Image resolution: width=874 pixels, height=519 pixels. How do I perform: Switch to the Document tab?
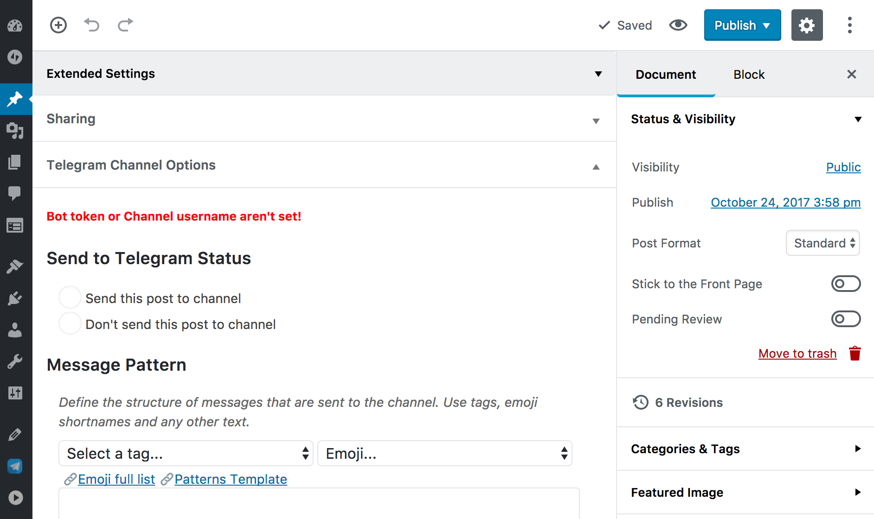click(666, 75)
